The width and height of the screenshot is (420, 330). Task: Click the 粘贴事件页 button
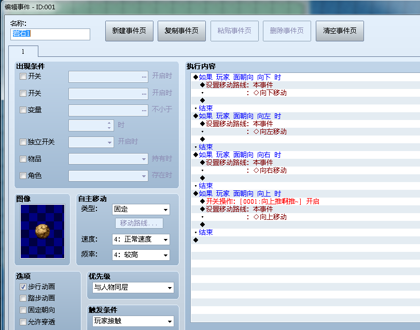234,31
